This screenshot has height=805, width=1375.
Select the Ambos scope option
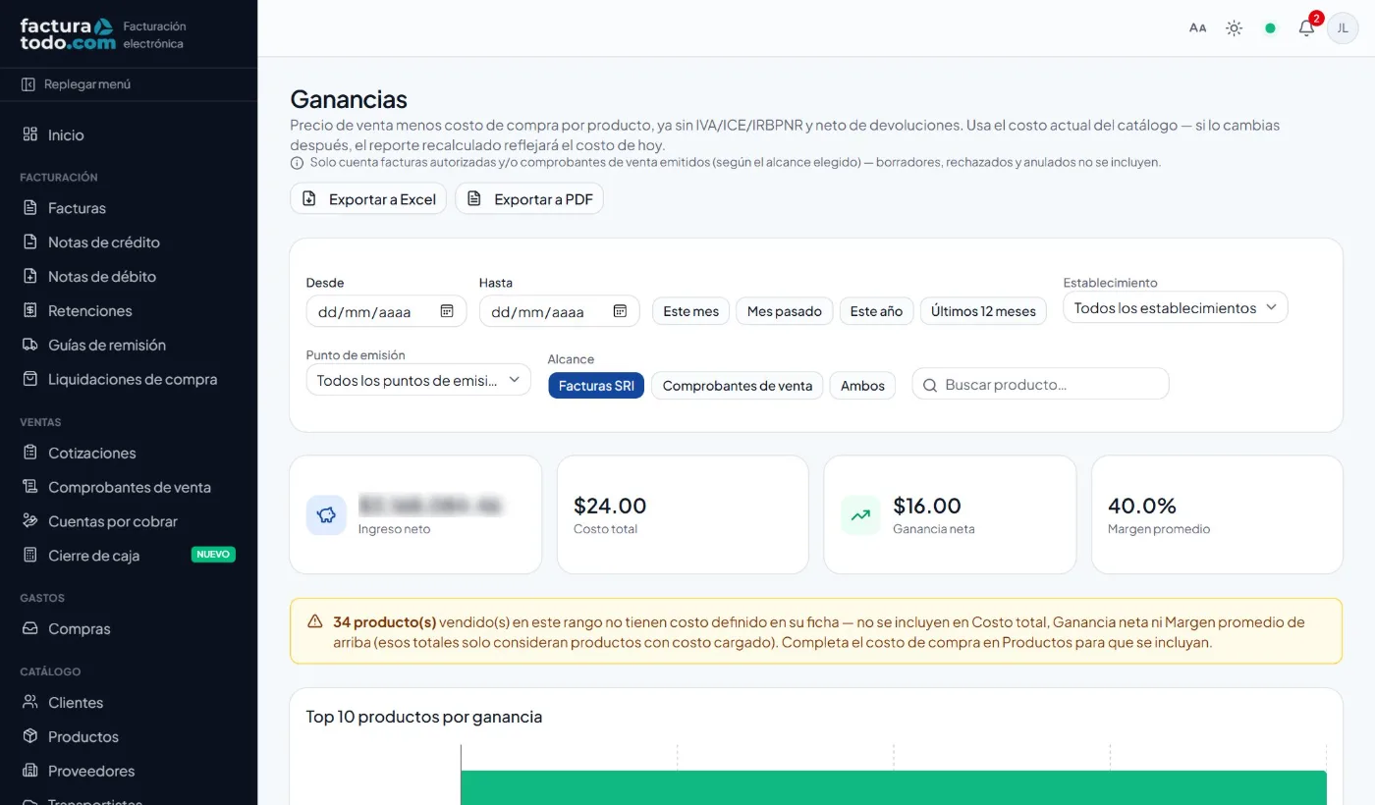point(862,386)
